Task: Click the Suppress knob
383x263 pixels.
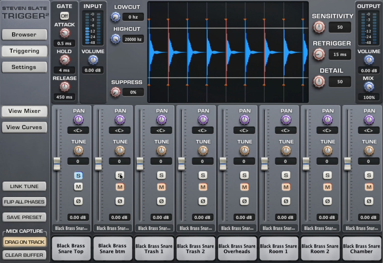Action: 115,92
